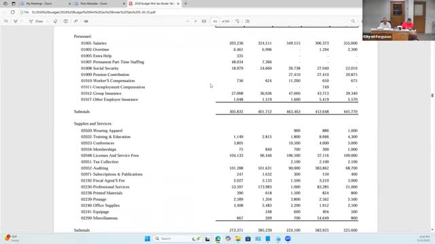This screenshot has width=435, height=244.
Task: Click the Workspaces icon in title bar
Action: coord(5,3)
